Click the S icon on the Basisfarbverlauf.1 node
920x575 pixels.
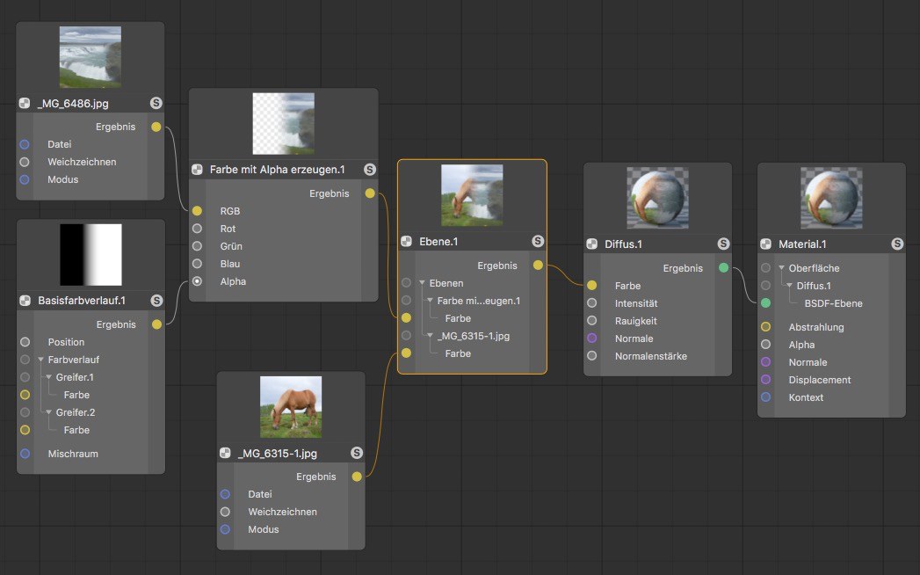tap(156, 301)
